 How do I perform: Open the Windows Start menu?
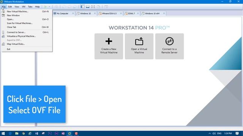pyautogui.click(x=3, y=133)
